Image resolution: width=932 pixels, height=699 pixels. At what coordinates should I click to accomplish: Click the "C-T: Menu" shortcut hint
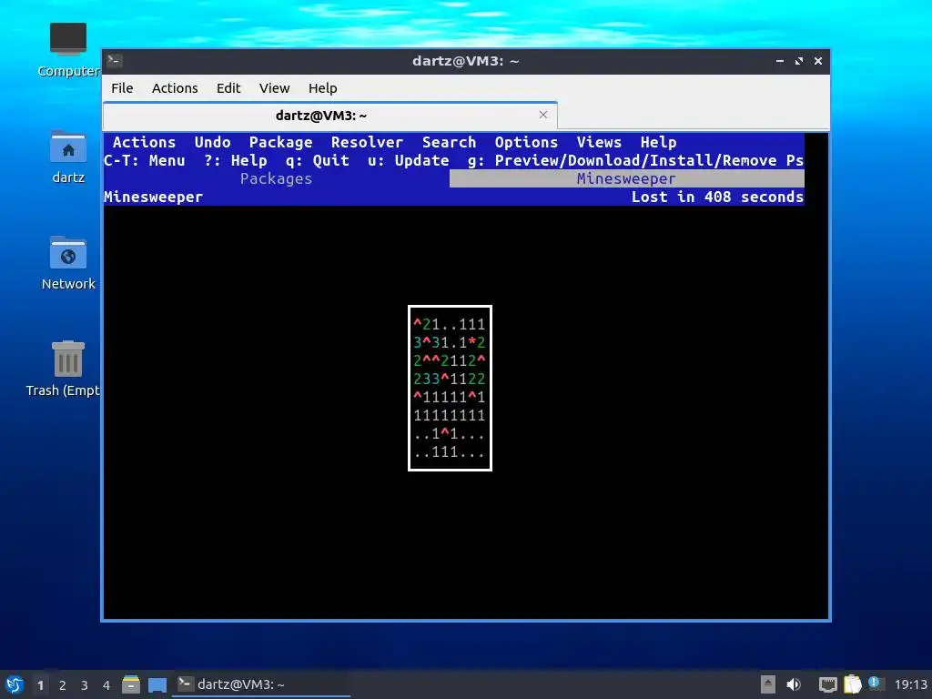145,161
